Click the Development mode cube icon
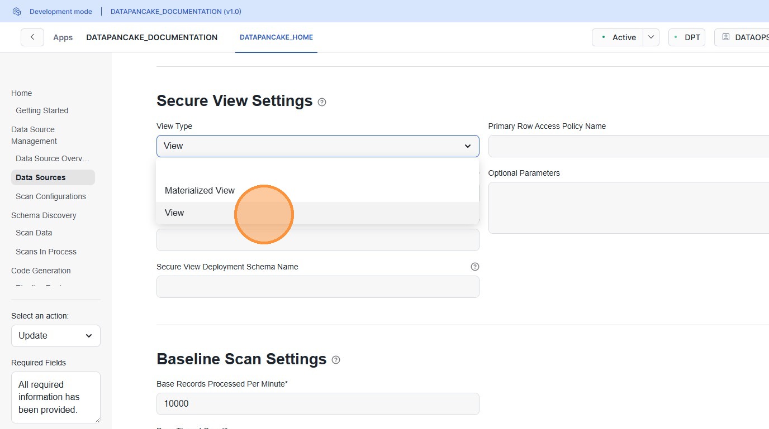The width and height of the screenshot is (769, 429). 17,11
